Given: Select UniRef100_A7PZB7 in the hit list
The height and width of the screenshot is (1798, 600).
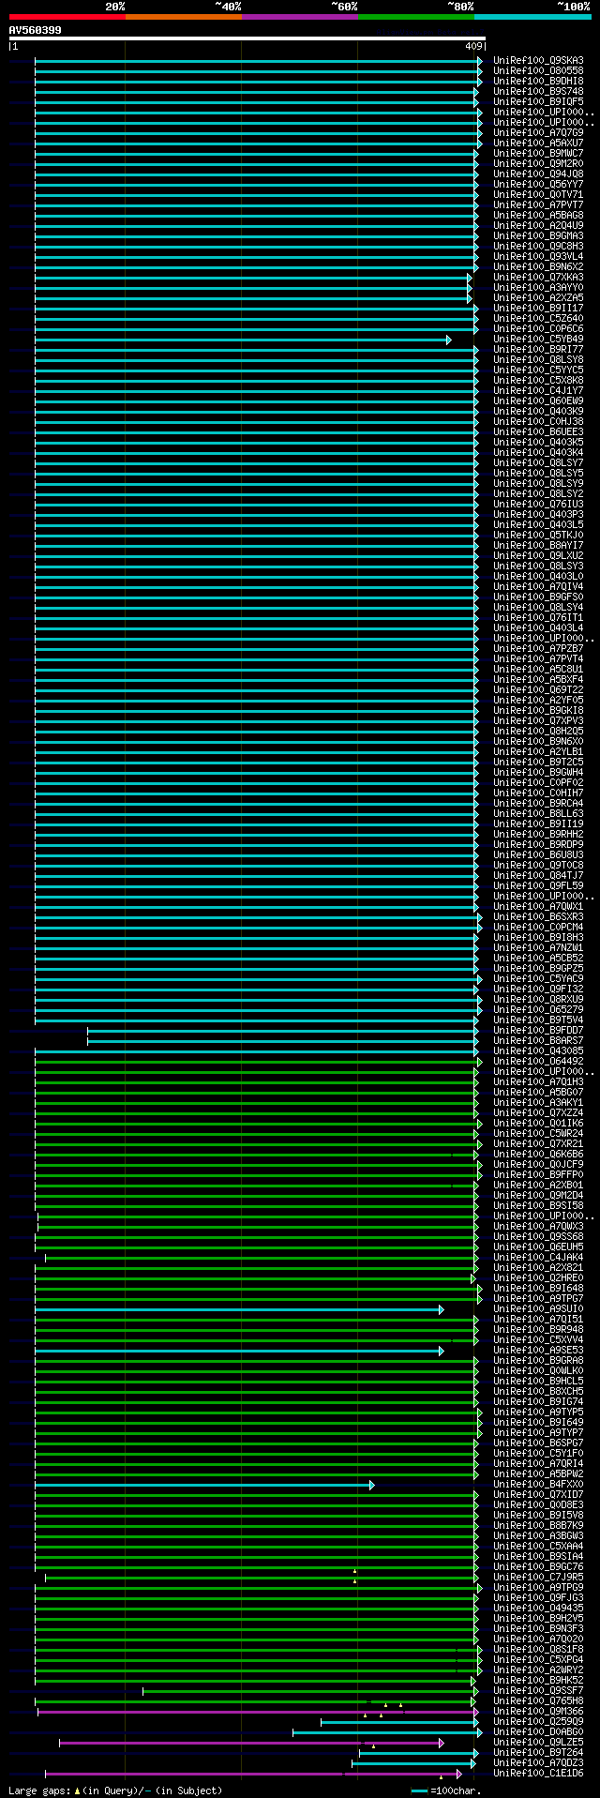Looking at the screenshot, I should 538,649.
